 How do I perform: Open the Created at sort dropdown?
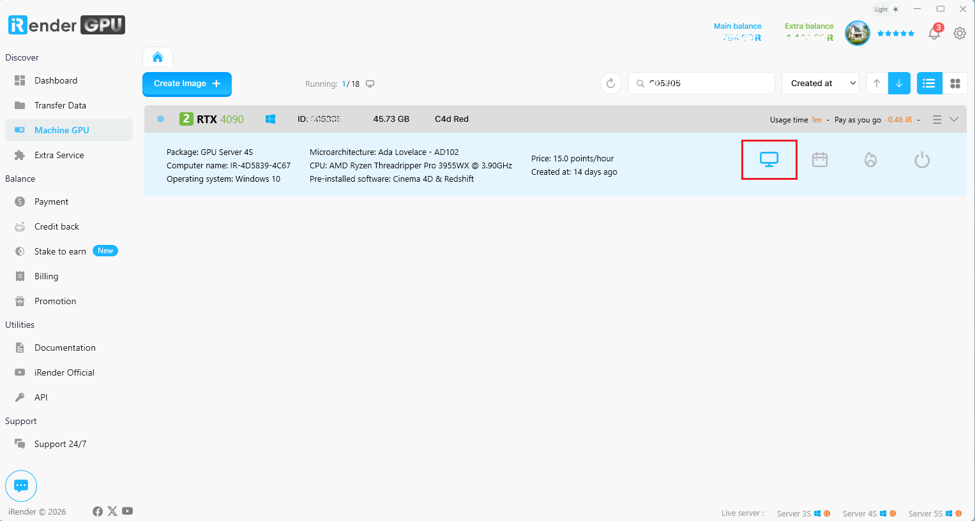(820, 84)
